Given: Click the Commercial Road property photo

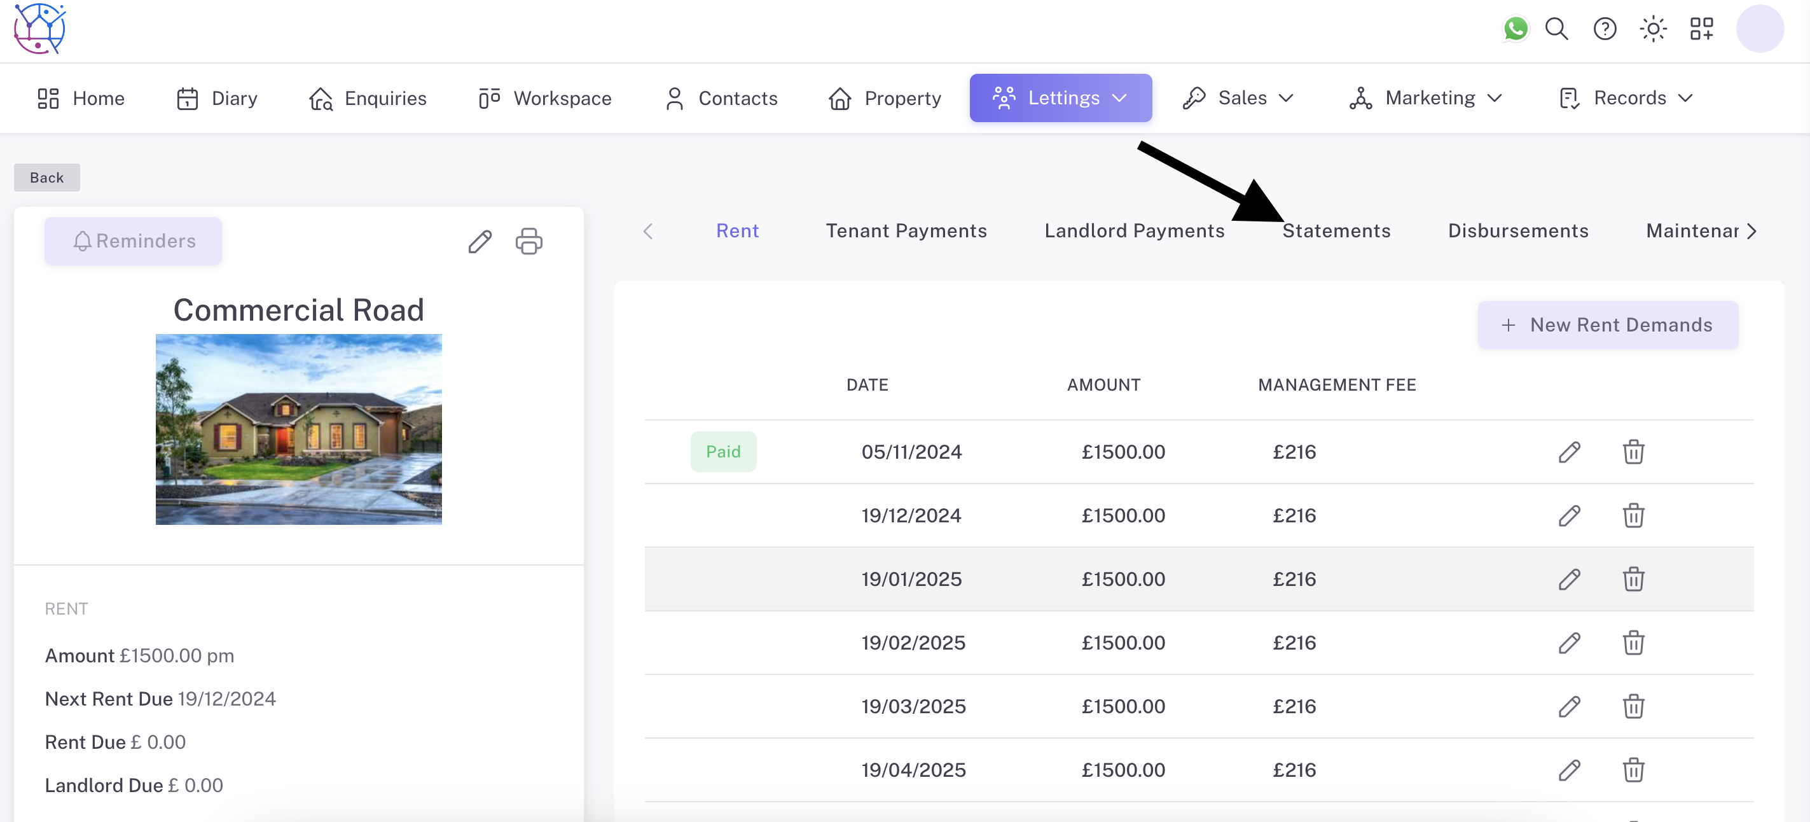Looking at the screenshot, I should point(299,429).
